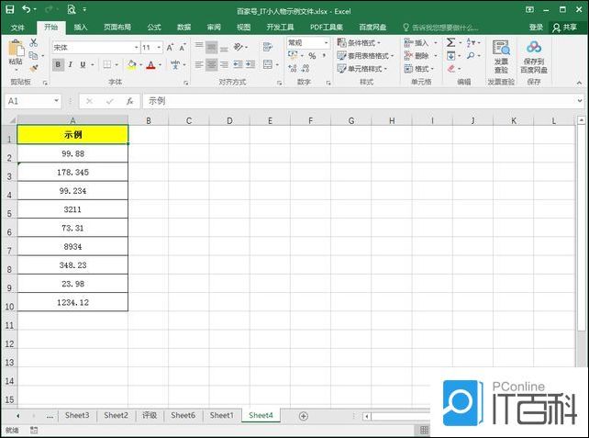Click the Fill down icon
Image resolution: width=589 pixels, height=438 pixels.
450,56
